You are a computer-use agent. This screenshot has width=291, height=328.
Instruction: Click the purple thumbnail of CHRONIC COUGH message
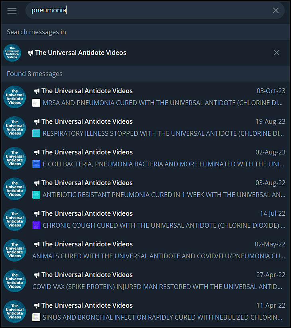(36, 225)
